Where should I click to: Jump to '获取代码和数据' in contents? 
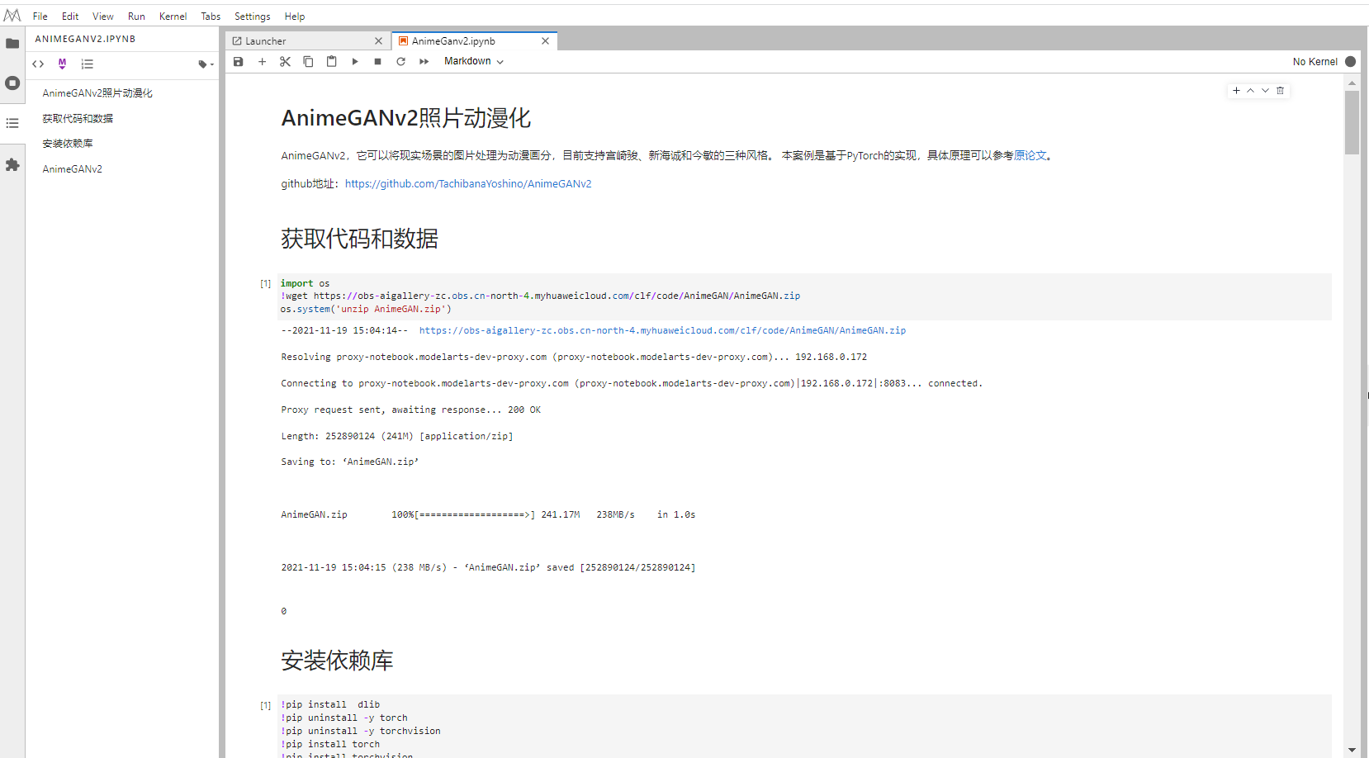tap(78, 118)
